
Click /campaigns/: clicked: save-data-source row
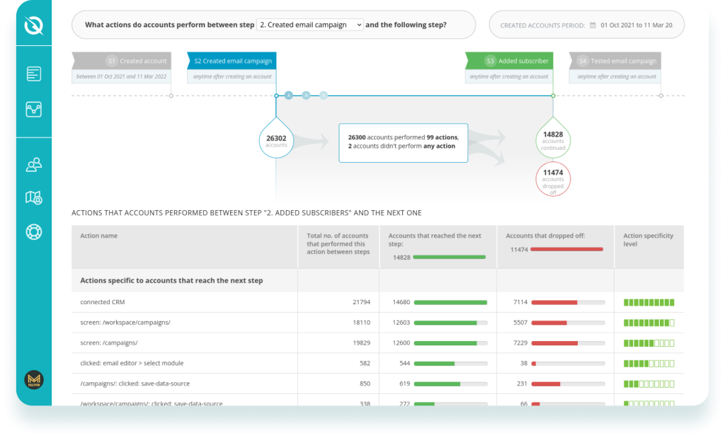point(378,384)
